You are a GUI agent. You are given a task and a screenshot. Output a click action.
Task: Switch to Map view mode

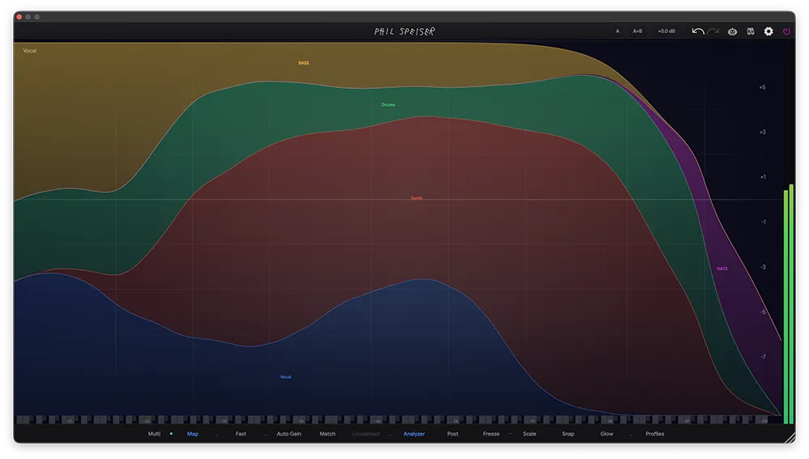[x=193, y=434]
